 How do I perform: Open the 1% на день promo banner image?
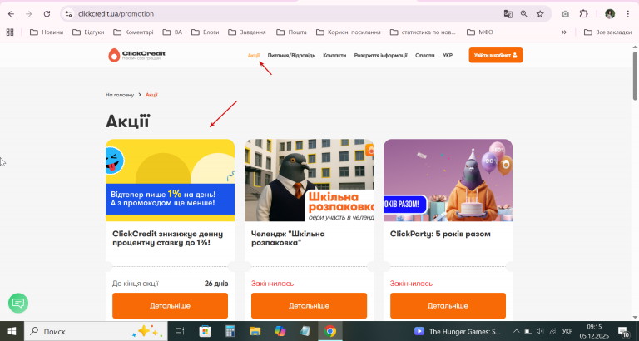170,180
